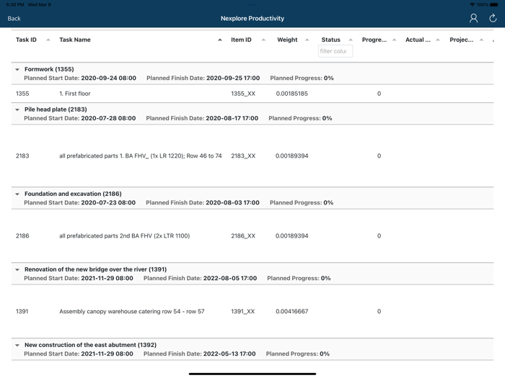Click the Status filter column field

coord(335,51)
